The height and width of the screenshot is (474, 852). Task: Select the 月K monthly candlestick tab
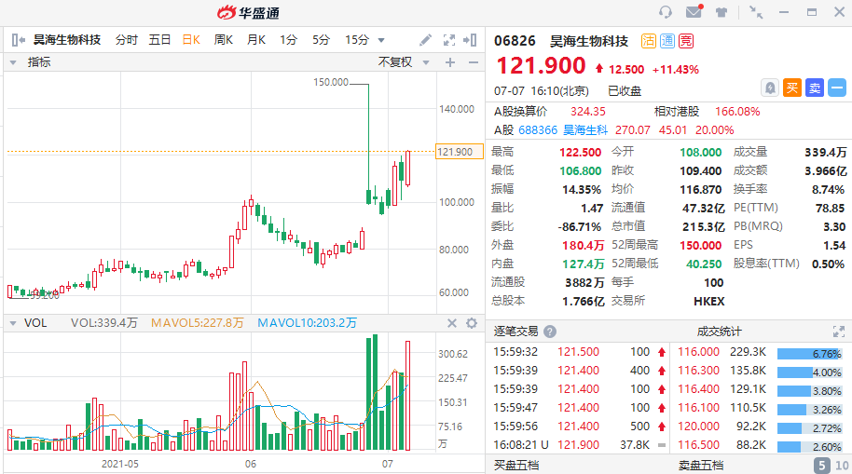coord(256,40)
